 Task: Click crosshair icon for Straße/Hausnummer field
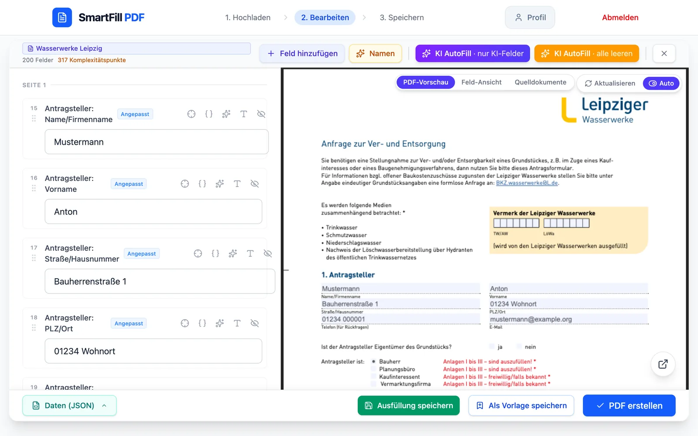click(x=198, y=253)
